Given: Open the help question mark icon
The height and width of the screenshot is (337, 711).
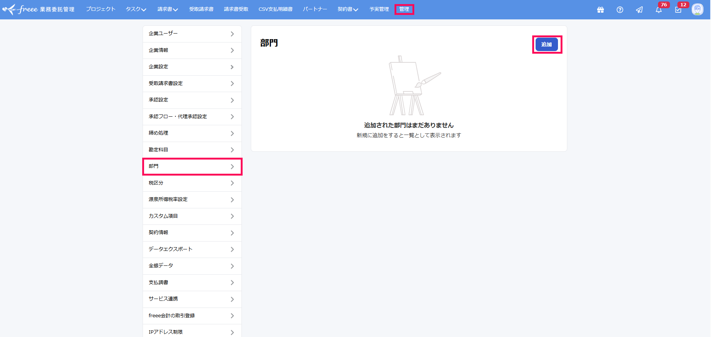Looking at the screenshot, I should pyautogui.click(x=620, y=10).
